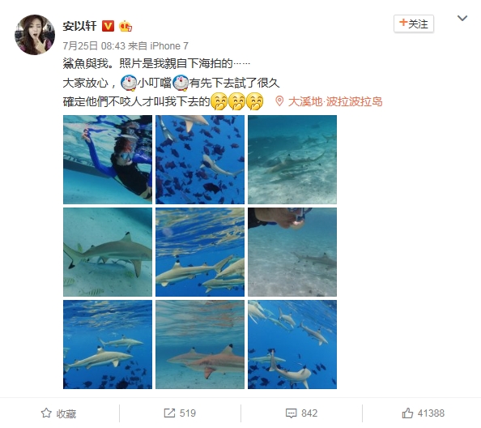Follow the user with +关注 button
The image size is (481, 428).
tap(414, 24)
